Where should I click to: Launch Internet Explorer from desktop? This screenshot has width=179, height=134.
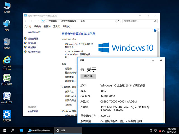[7, 63]
